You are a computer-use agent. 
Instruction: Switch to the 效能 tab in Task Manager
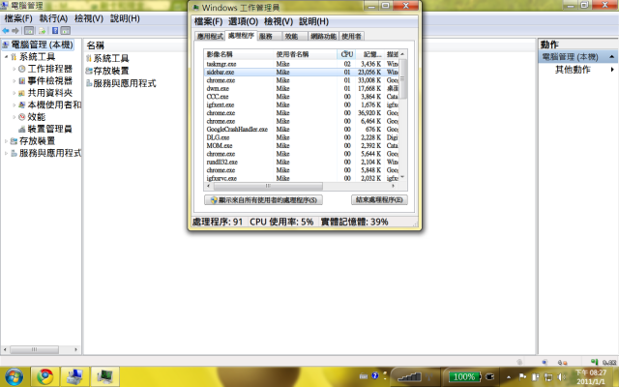[294, 37]
